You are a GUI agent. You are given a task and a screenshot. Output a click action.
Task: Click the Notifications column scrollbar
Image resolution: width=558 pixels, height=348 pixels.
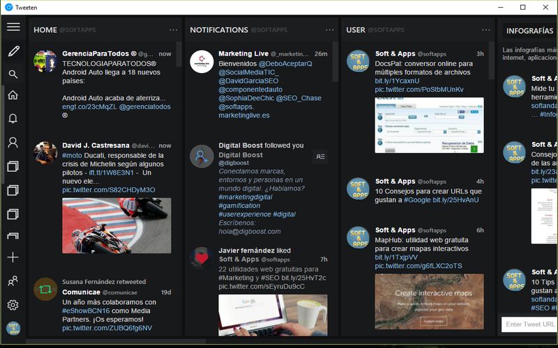pyautogui.click(x=335, y=61)
